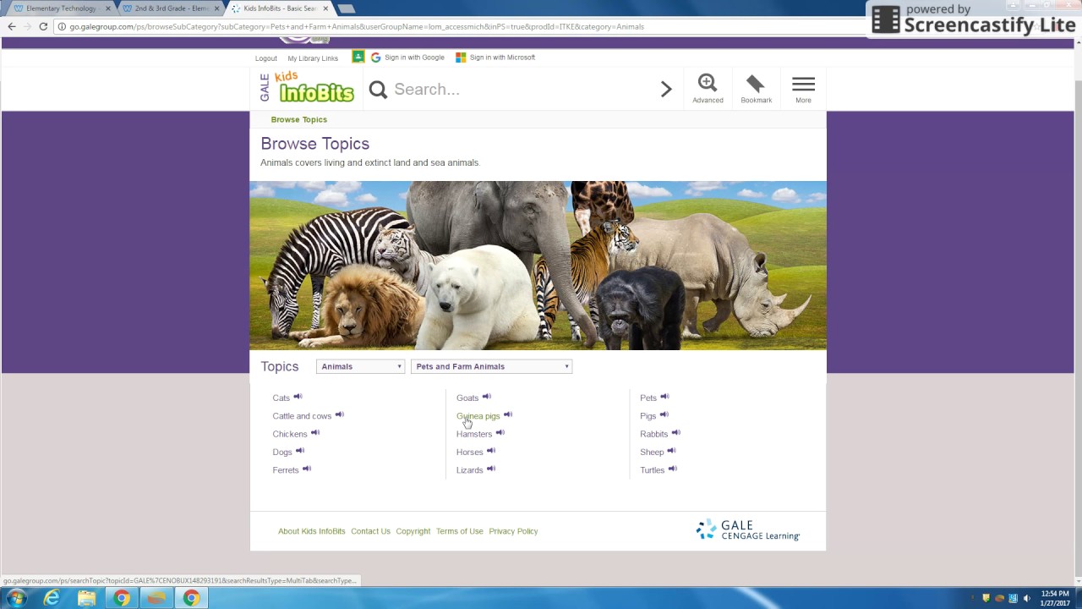
Task: Click the Kids InfoBits logo
Action: (307, 88)
